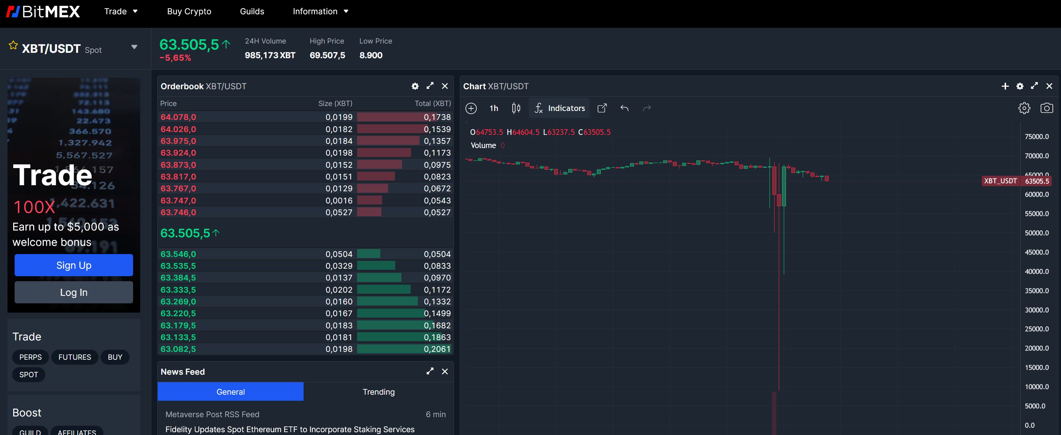Select the PERPS trade chip
Screen dimensions: 1061x435
tap(30, 357)
